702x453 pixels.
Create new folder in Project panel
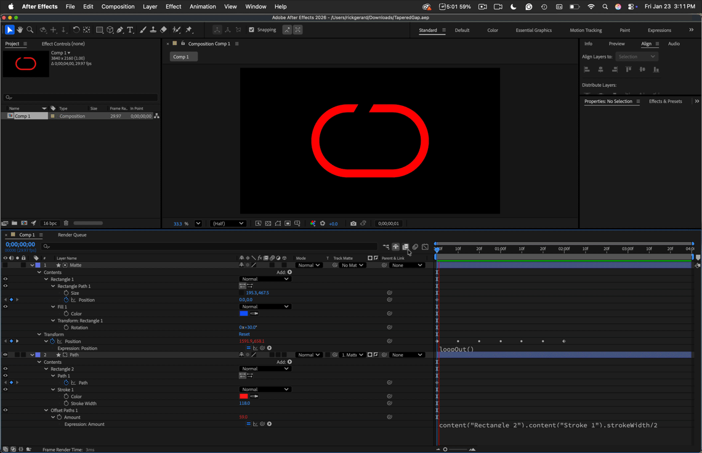coord(14,223)
